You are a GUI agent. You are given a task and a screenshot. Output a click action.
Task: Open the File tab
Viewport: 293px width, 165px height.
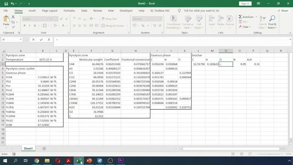tap(5, 11)
